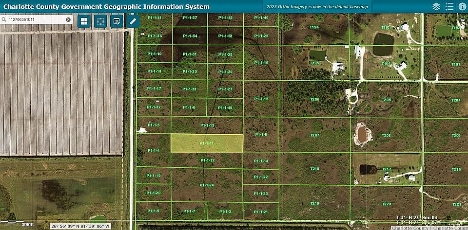The image size is (468, 230).
Task: Open the layer list stack icon
Action: coord(436,6)
